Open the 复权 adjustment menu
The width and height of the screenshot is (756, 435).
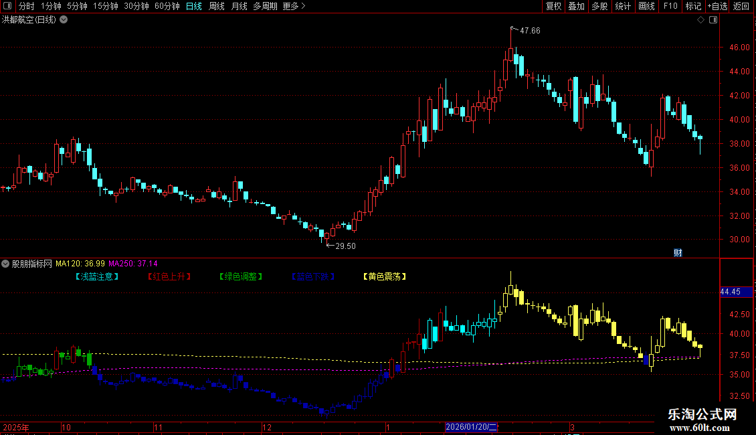click(553, 6)
